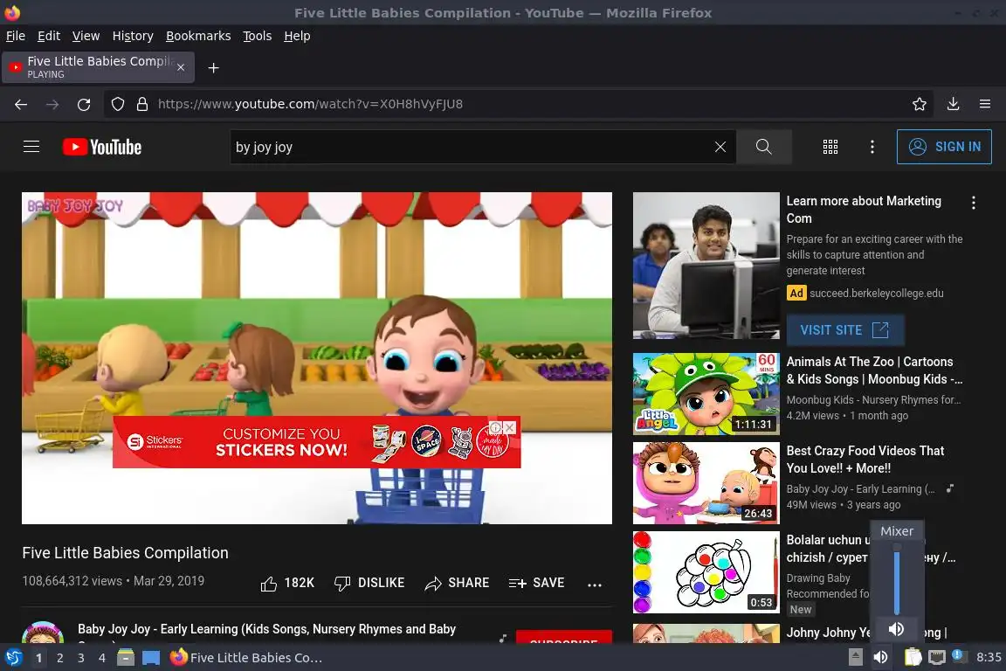Open the file manager from taskbar
Screen dimensions: 1006x671
pos(126,658)
